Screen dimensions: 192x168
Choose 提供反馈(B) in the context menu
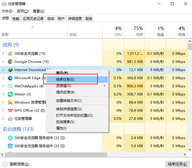pyautogui.click(x=77, y=92)
